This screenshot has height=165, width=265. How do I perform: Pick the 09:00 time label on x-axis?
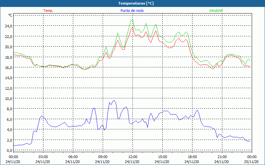pyautogui.click(x=103, y=157)
